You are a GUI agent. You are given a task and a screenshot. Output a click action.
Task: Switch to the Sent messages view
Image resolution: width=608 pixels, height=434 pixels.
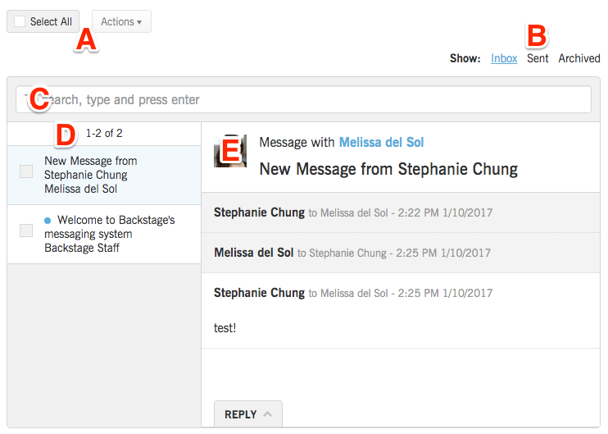538,58
